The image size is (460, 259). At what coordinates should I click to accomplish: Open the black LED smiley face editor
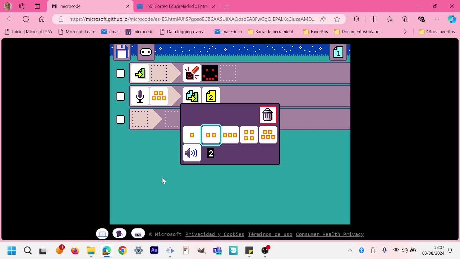pos(210,73)
